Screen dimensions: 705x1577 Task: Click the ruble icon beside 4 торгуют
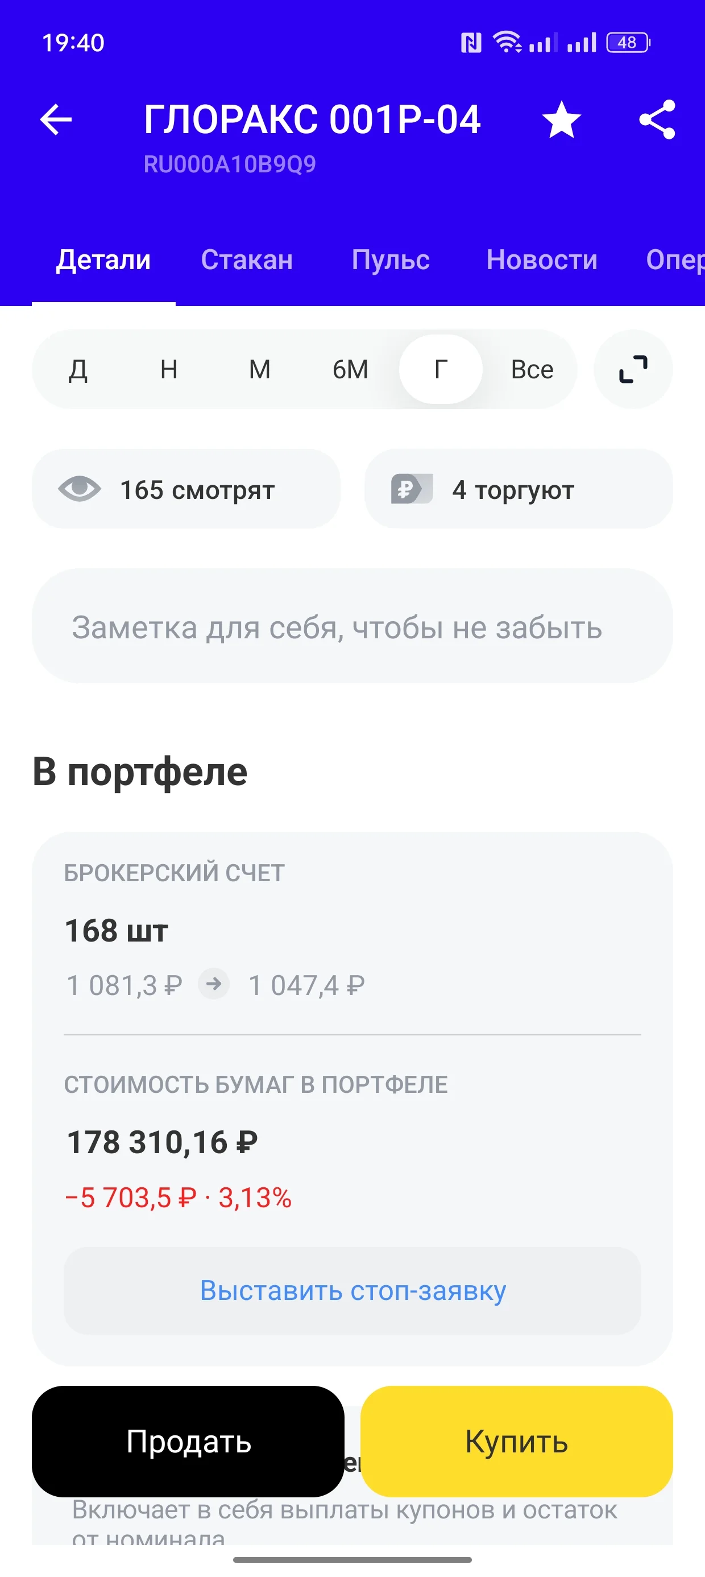[412, 489]
